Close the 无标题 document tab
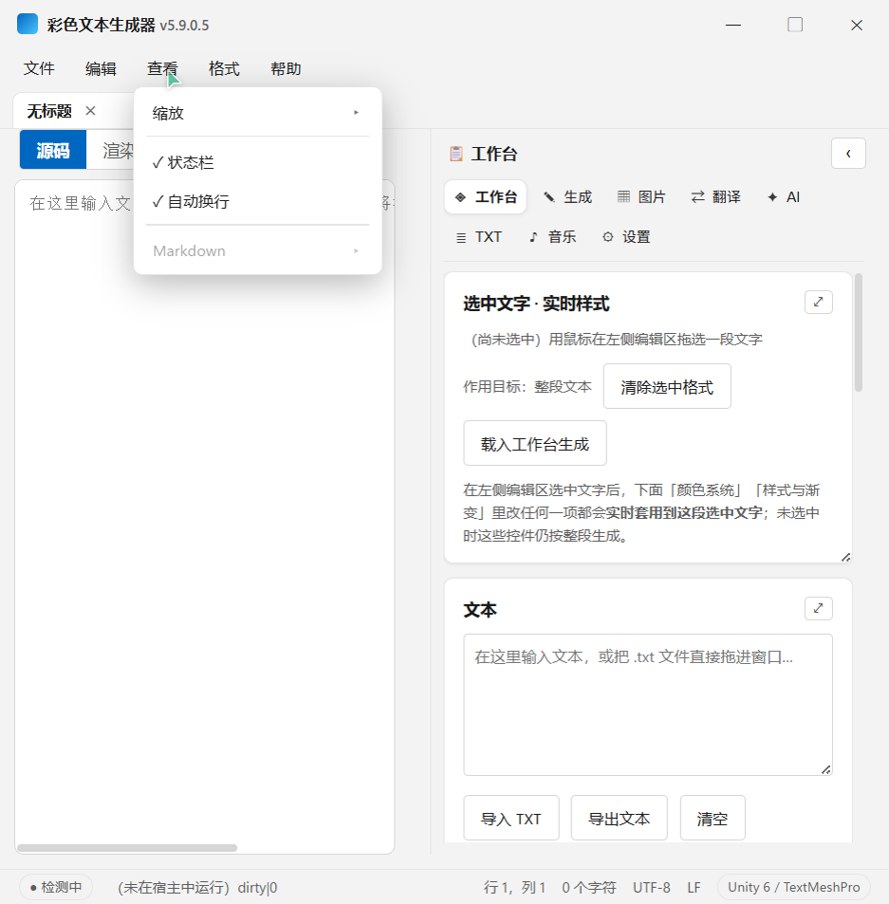Viewport: 889px width, 904px height. click(90, 111)
